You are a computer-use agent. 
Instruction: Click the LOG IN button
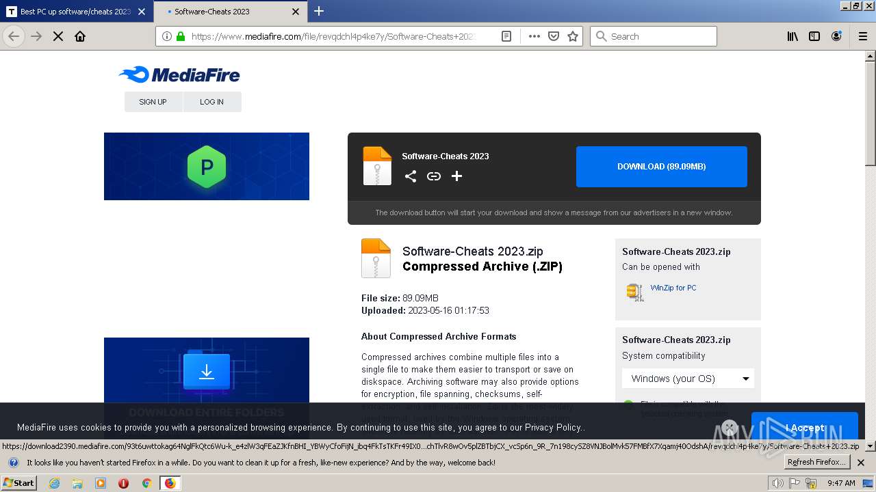[212, 102]
